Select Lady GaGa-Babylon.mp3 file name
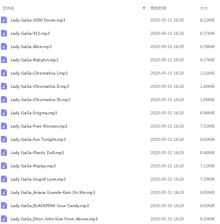Image resolution: width=220 pixels, height=224 pixels. 35,60
